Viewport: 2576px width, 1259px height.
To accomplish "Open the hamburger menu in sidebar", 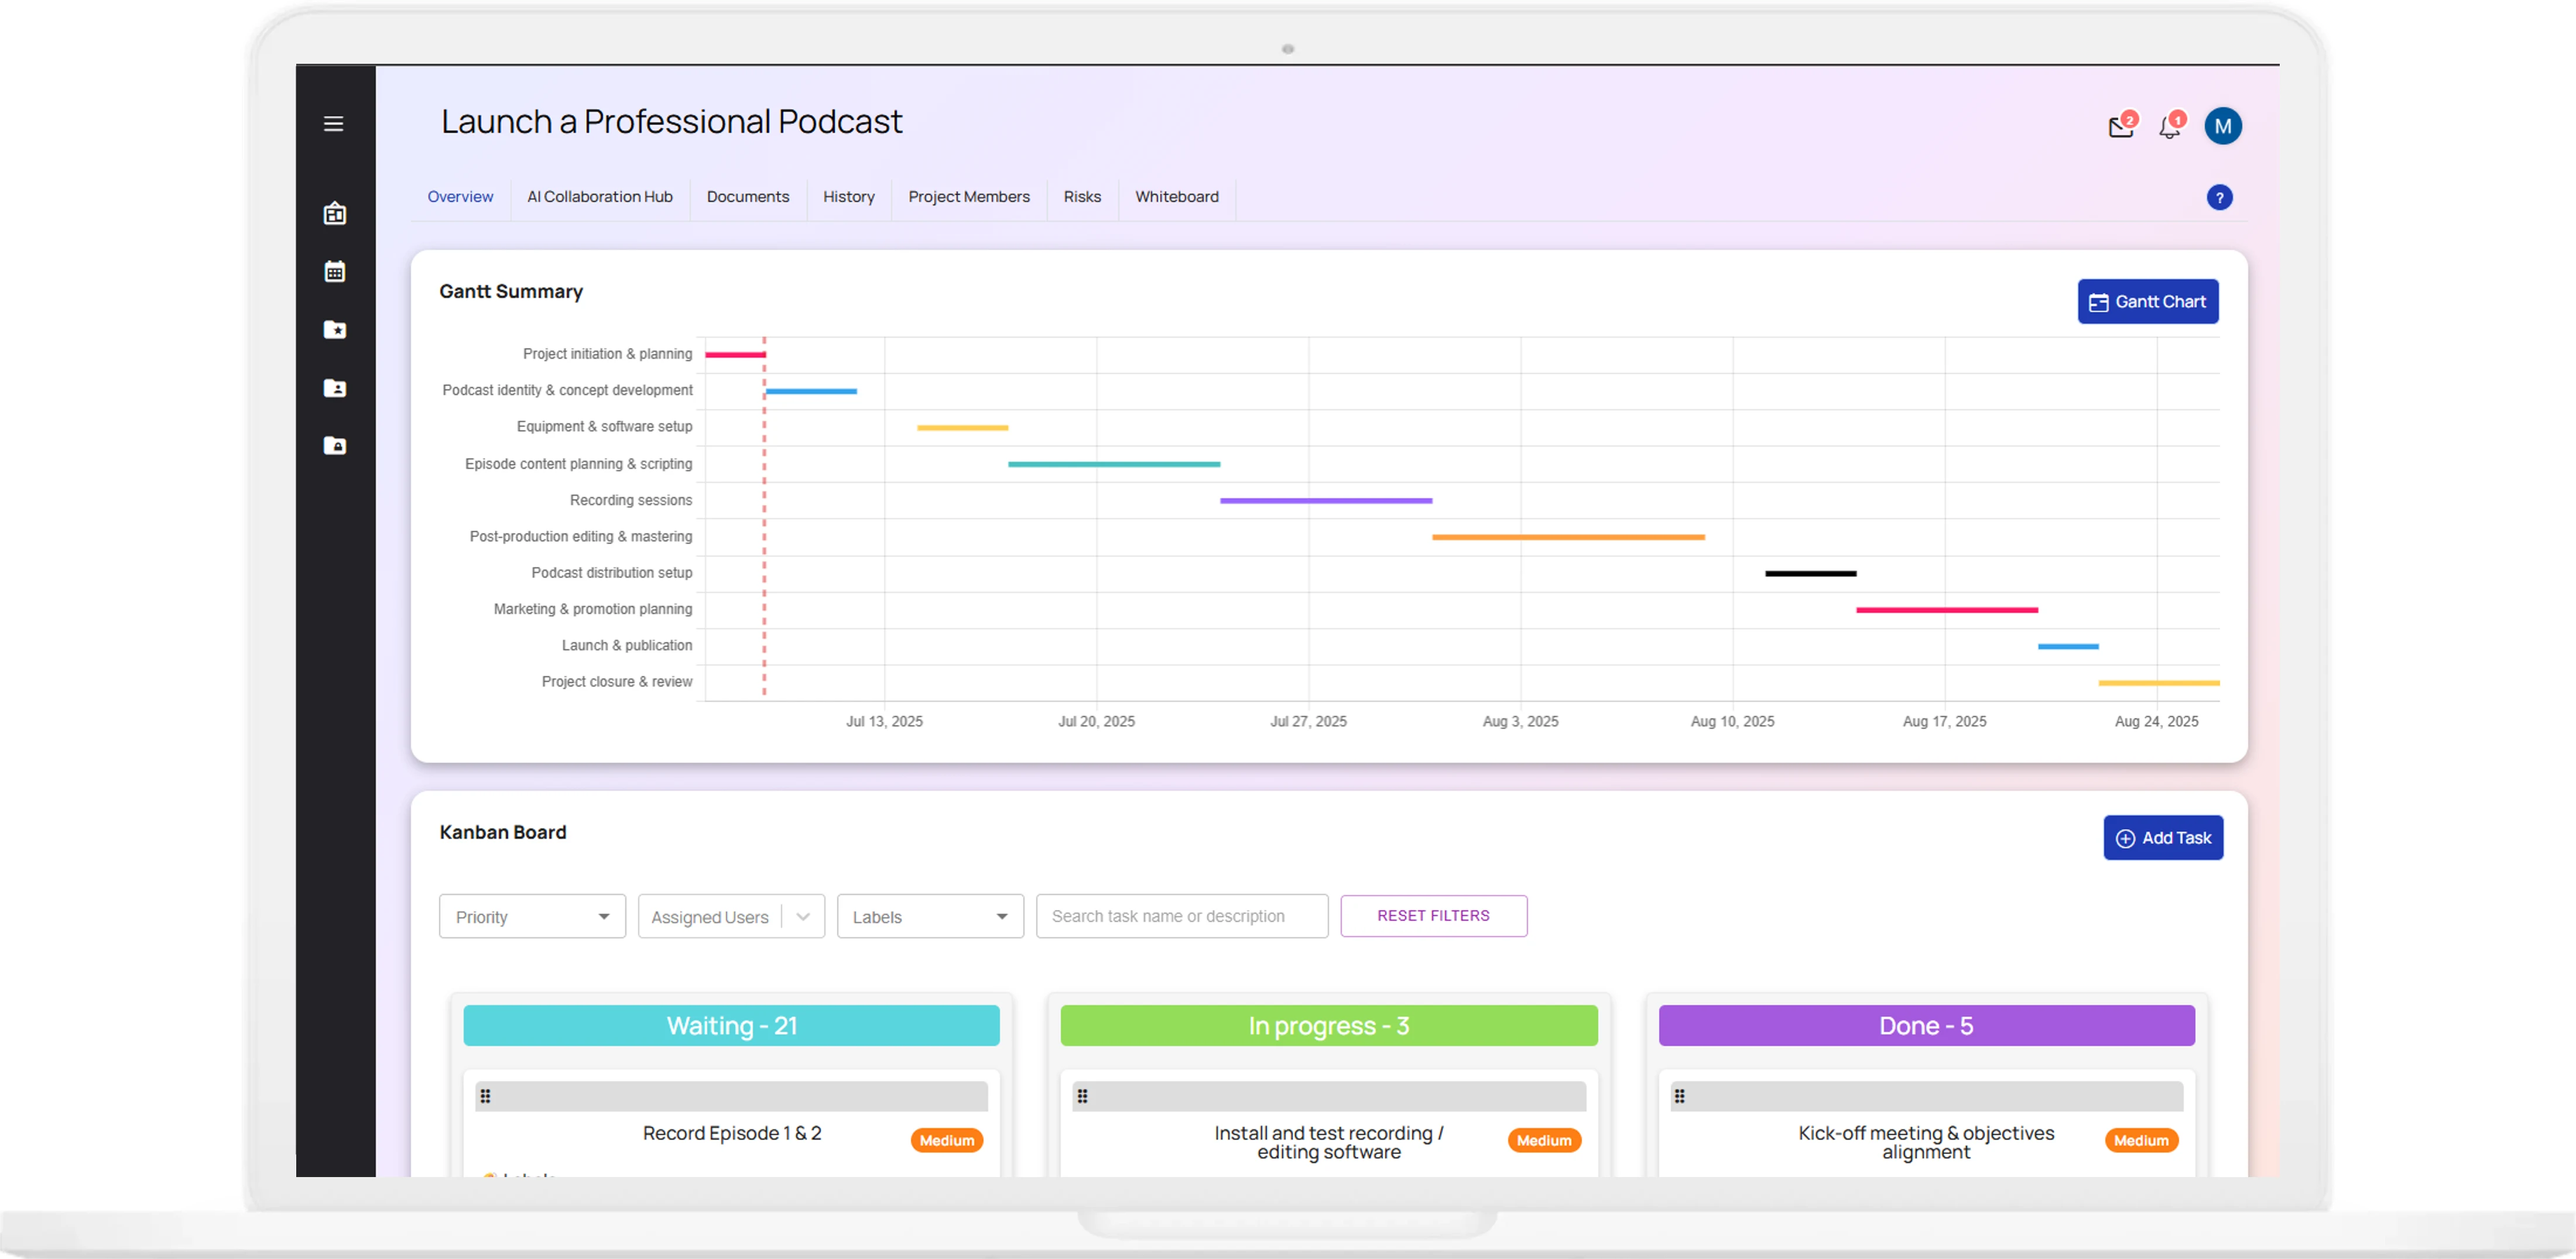I will click(x=334, y=124).
